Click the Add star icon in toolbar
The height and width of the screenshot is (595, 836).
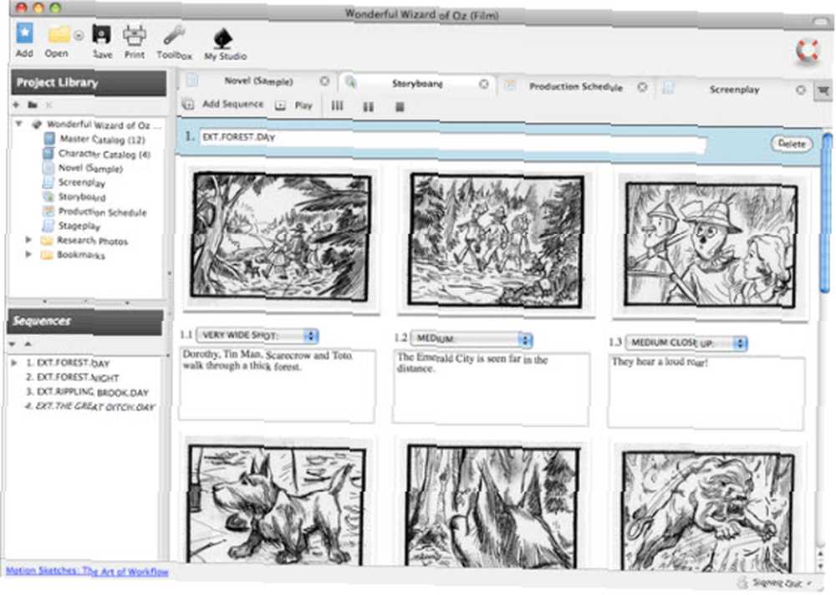(24, 33)
